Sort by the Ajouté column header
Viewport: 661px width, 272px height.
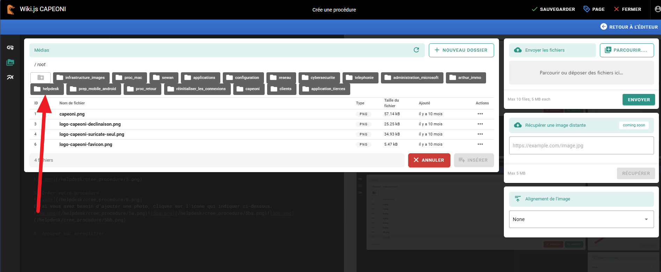click(x=424, y=103)
